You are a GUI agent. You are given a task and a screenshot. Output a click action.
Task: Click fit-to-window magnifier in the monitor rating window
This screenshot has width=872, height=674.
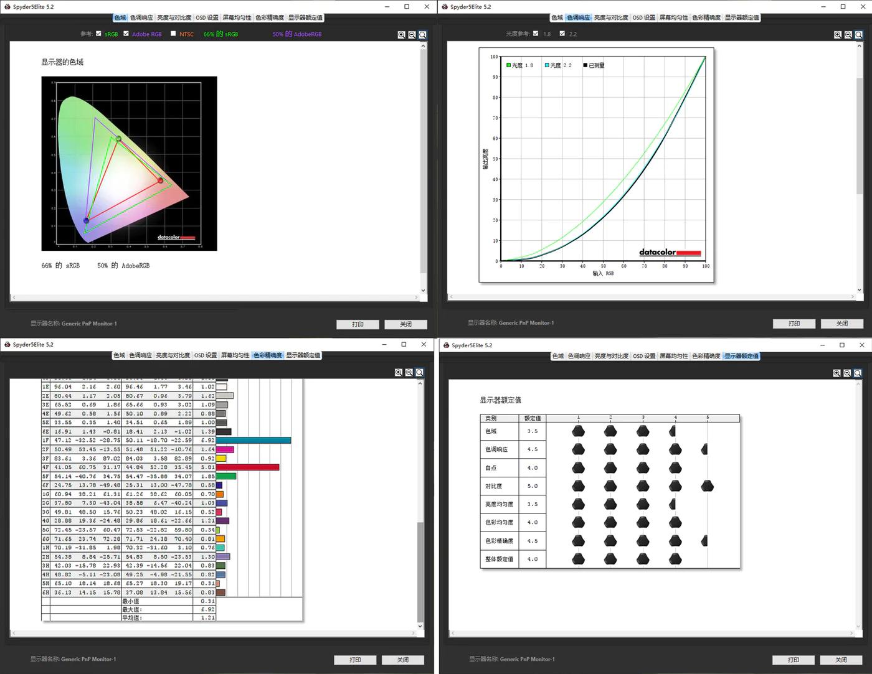[x=858, y=373]
